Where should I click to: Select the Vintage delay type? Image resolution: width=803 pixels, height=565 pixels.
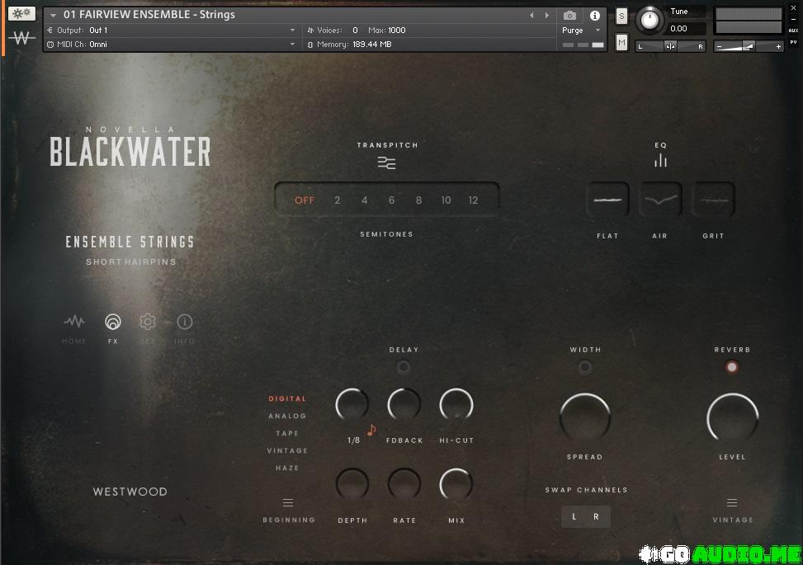tap(287, 451)
